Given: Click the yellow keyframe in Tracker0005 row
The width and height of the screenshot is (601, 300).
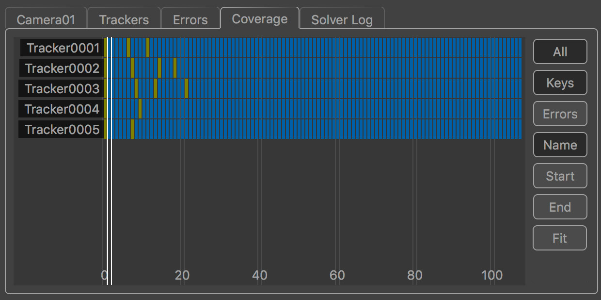Looking at the screenshot, I should 132,129.
